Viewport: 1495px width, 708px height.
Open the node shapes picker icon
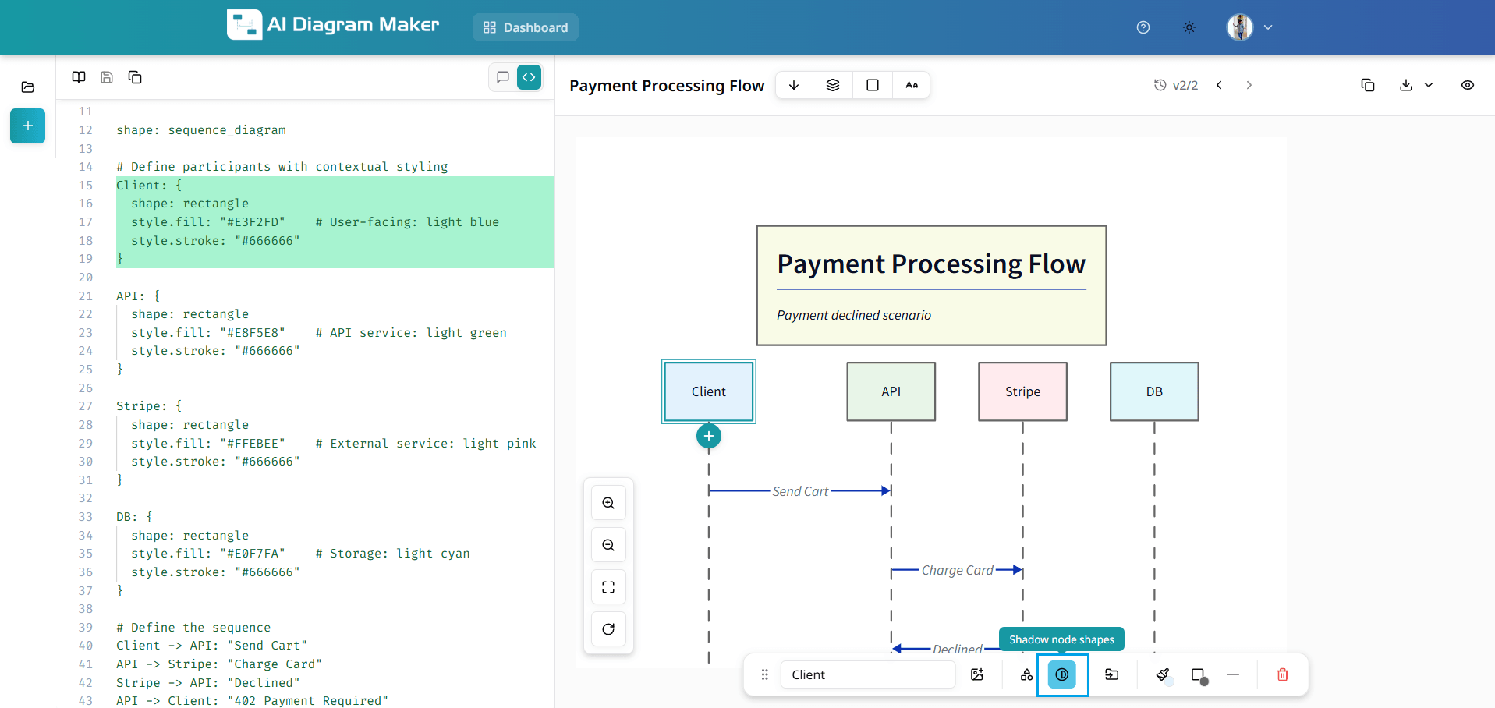[1026, 674]
